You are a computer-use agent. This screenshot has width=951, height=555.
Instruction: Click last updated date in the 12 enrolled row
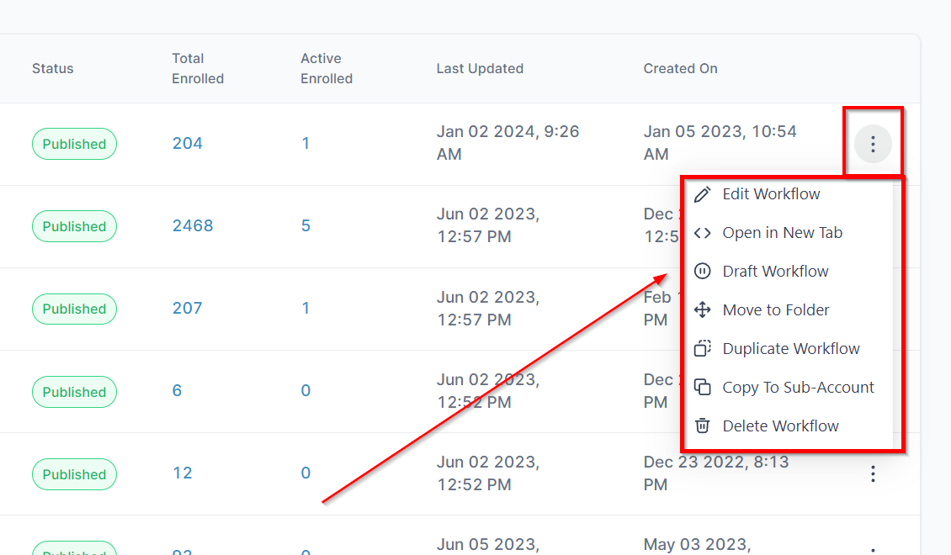point(488,473)
